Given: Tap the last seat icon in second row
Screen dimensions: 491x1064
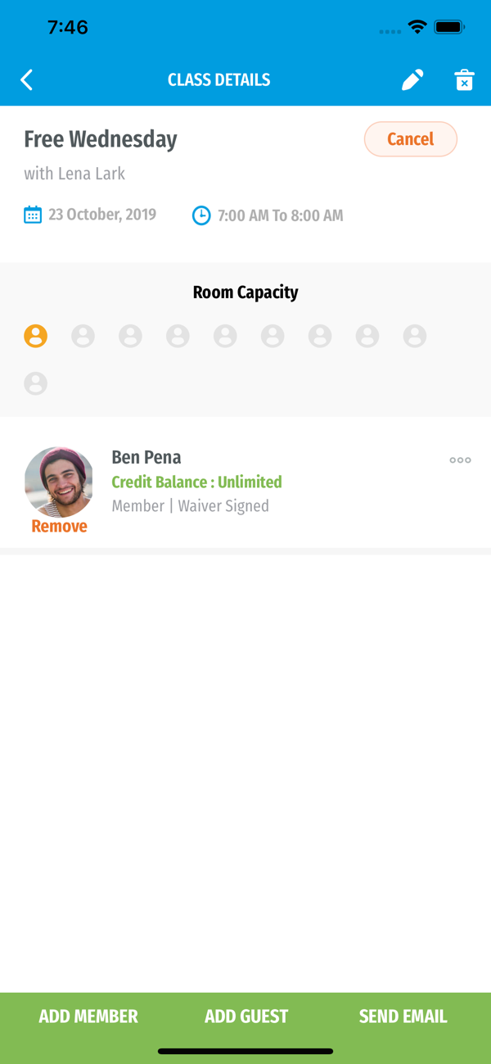Looking at the screenshot, I should pyautogui.click(x=36, y=383).
